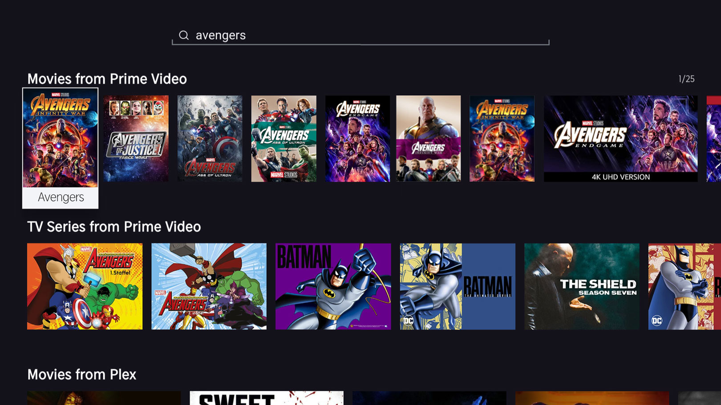Viewport: 721px width, 405px height.
Task: Select the Avengers 1.Staffel TV series poster
Action: [85, 286]
